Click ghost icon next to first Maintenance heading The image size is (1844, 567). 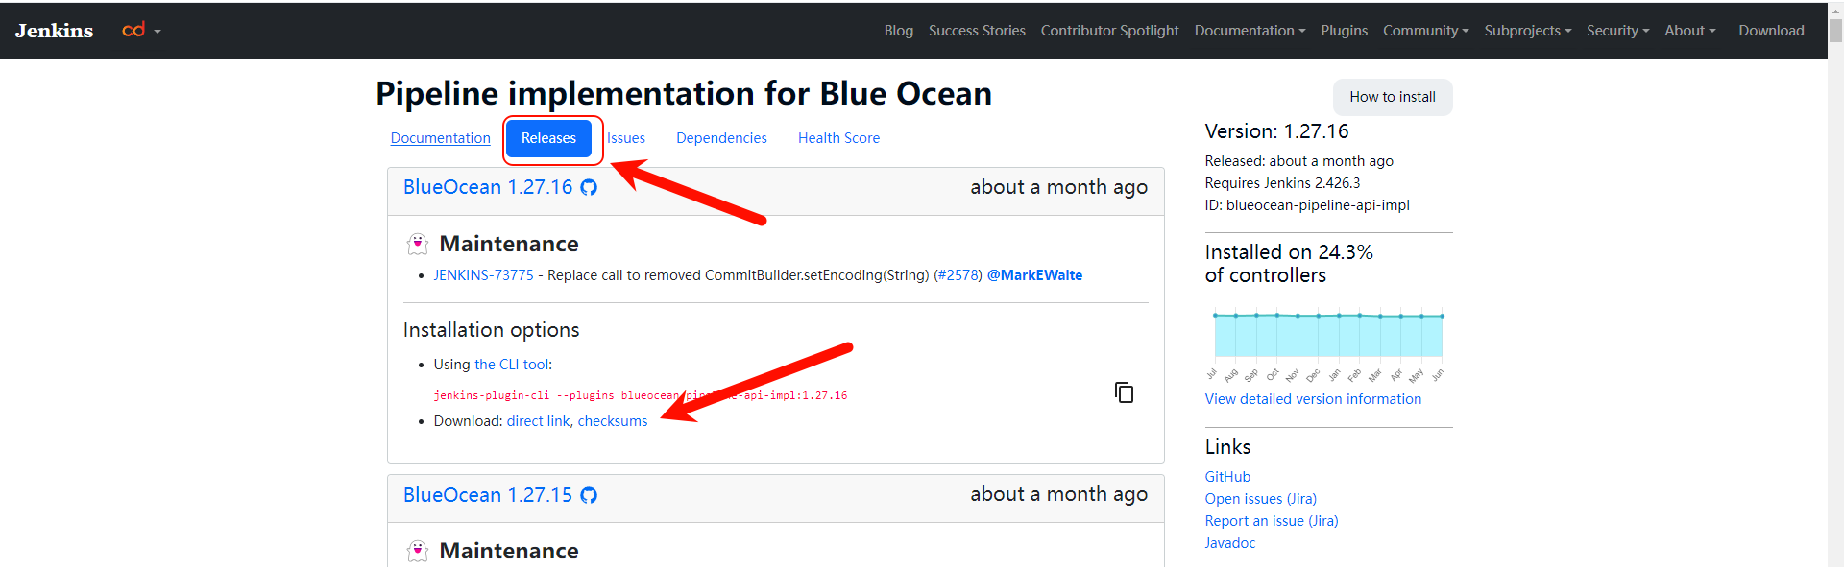[418, 244]
